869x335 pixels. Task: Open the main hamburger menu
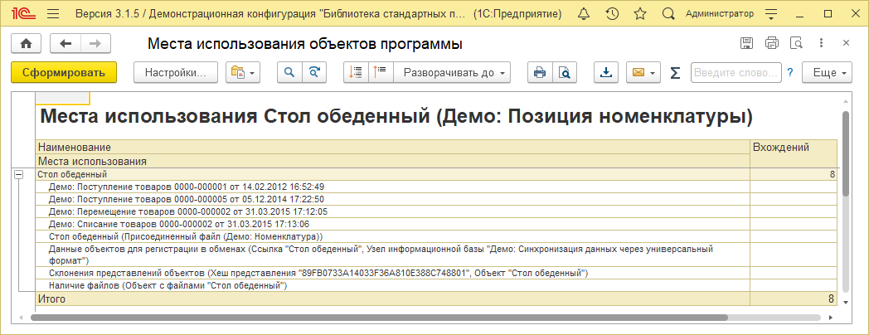53,14
